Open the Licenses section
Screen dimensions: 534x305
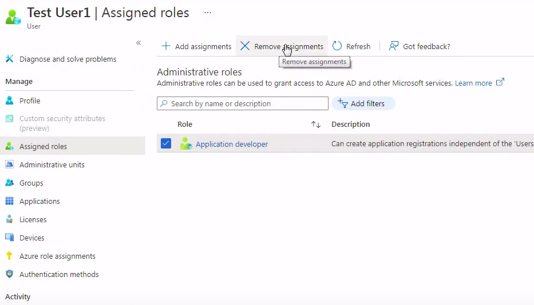[33, 219]
